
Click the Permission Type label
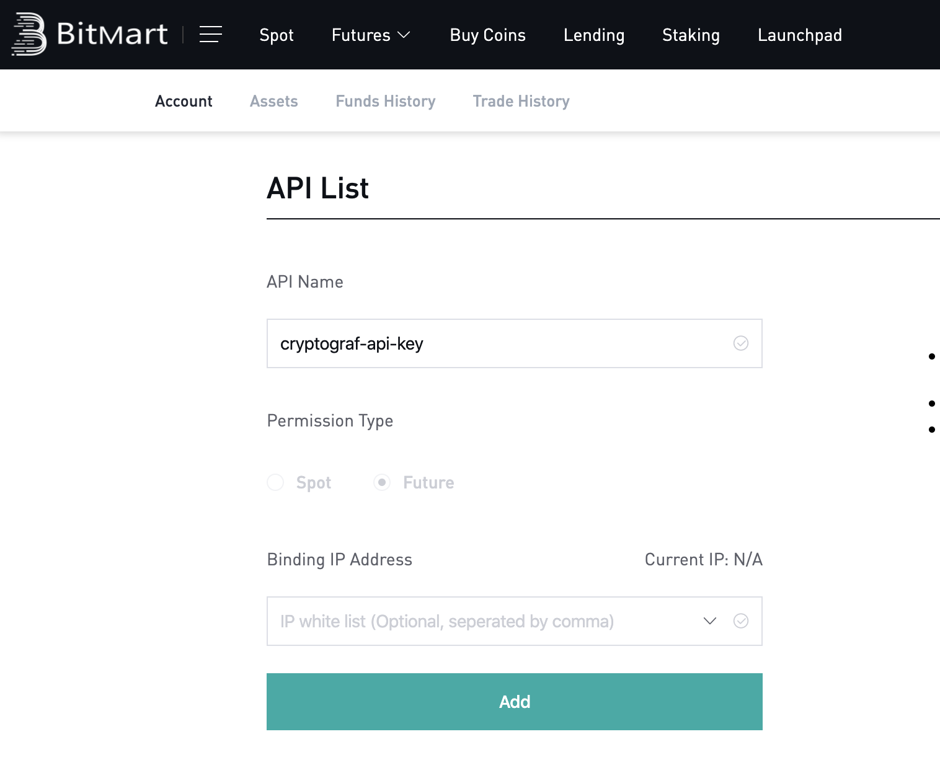(x=330, y=421)
